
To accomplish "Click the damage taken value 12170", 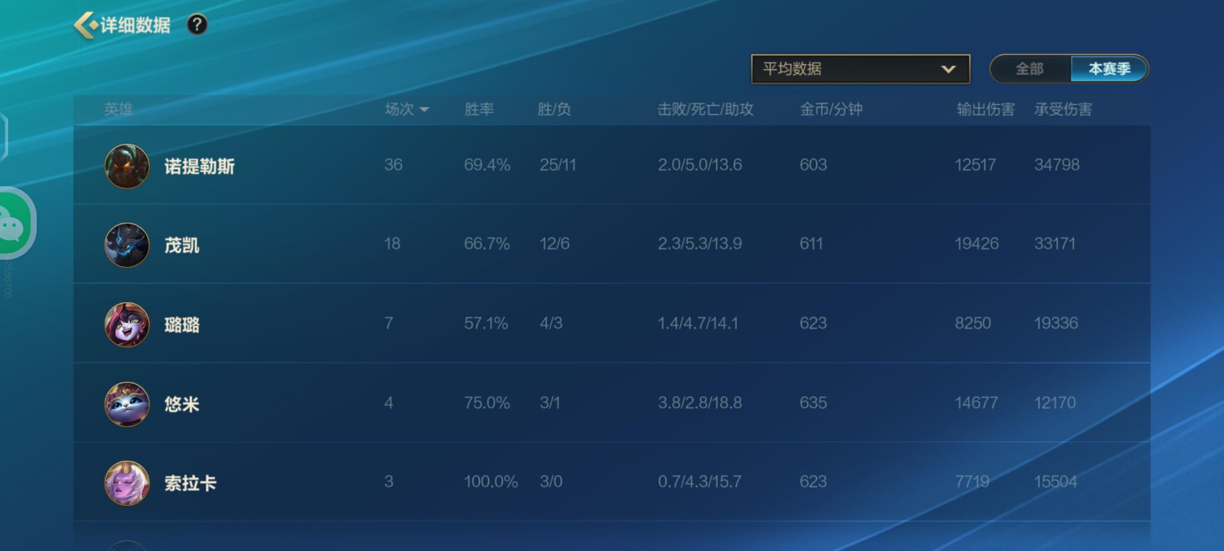I will (1055, 403).
